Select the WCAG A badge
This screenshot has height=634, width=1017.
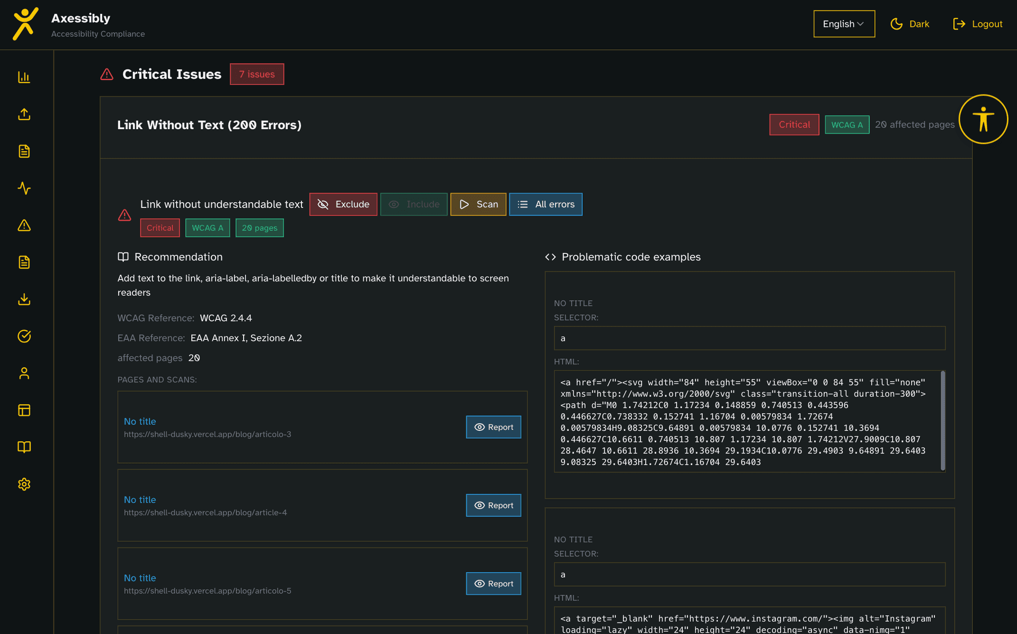207,228
